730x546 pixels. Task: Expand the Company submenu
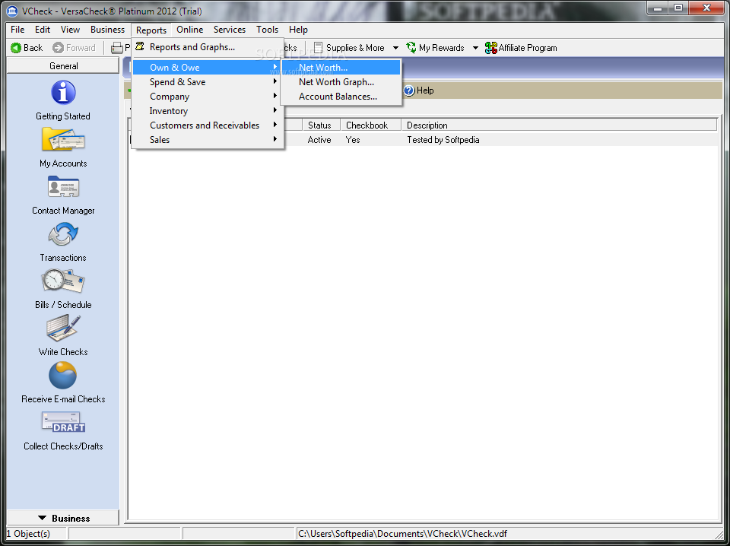coord(208,97)
